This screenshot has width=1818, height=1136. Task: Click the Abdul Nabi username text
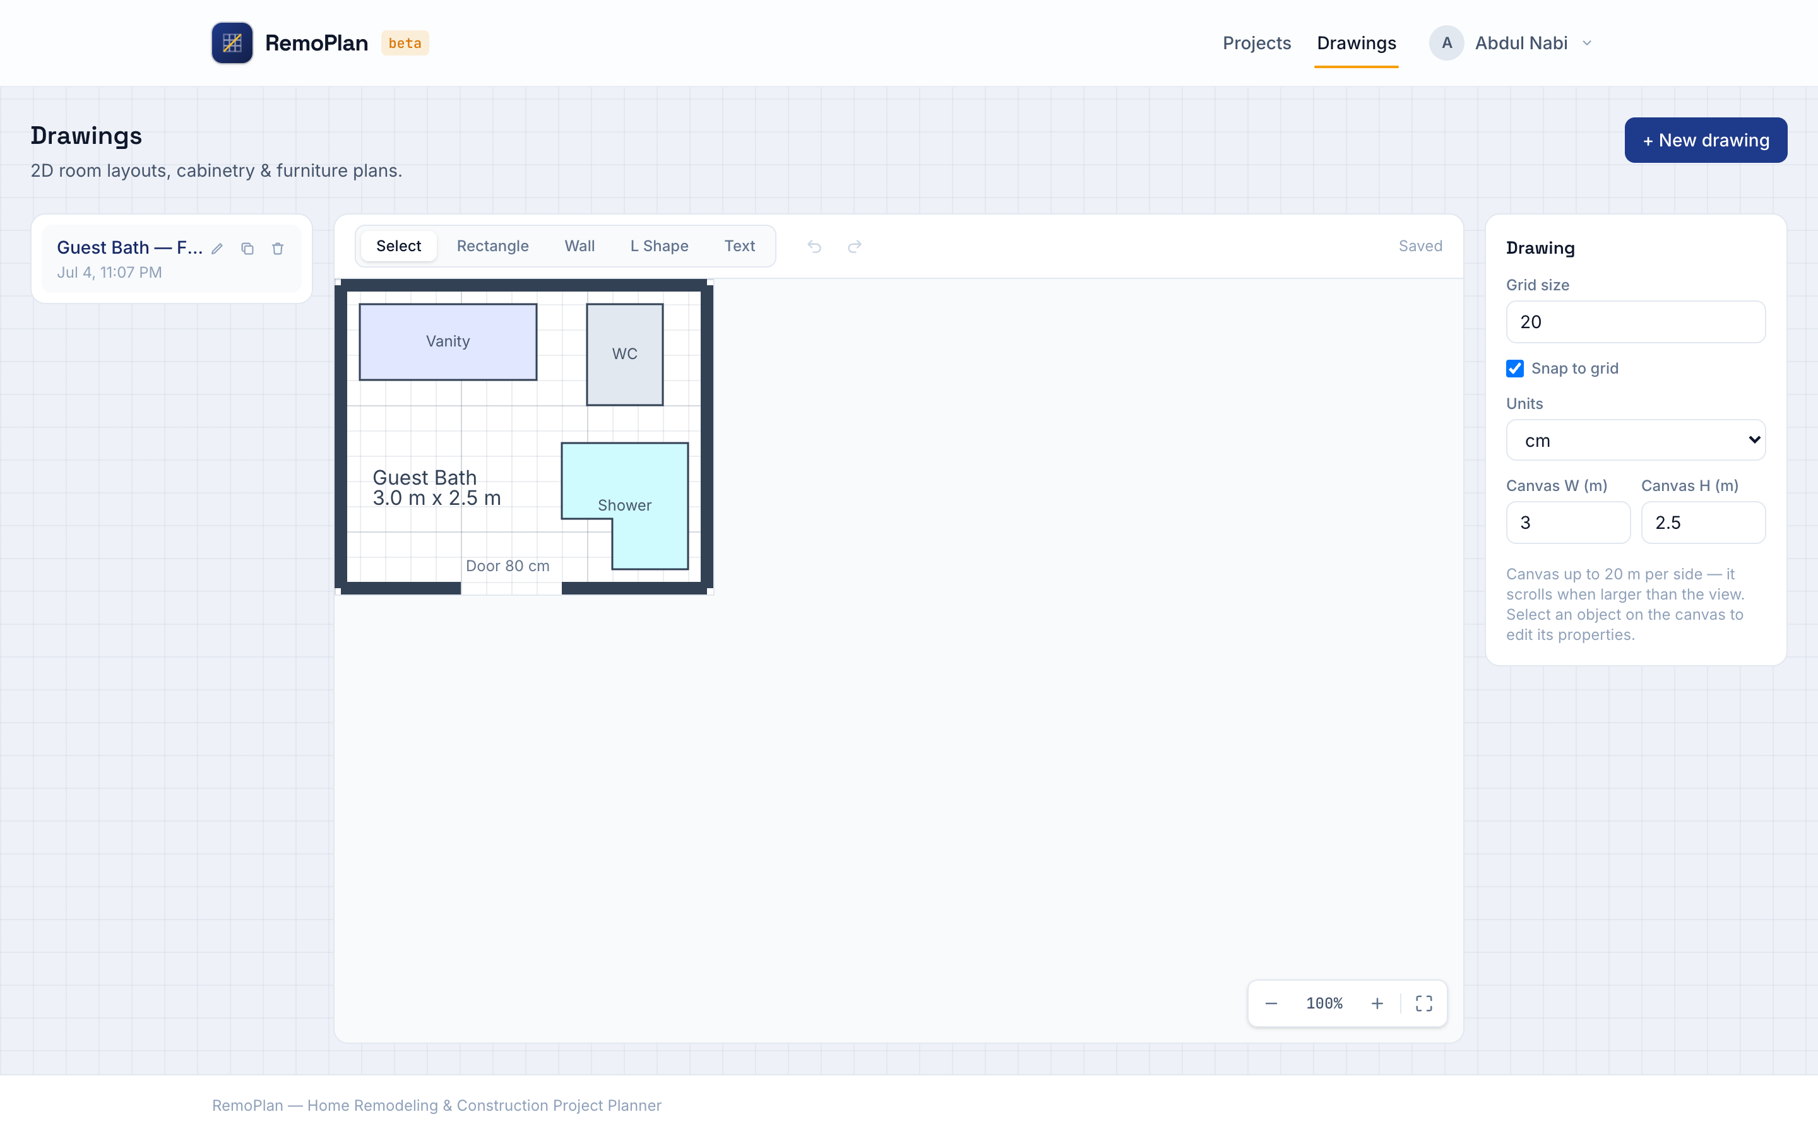1521,43
